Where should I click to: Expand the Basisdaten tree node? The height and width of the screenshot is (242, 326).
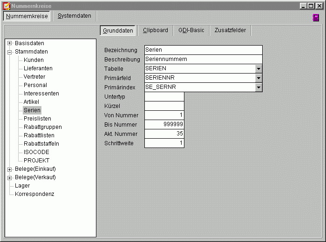tap(9, 43)
